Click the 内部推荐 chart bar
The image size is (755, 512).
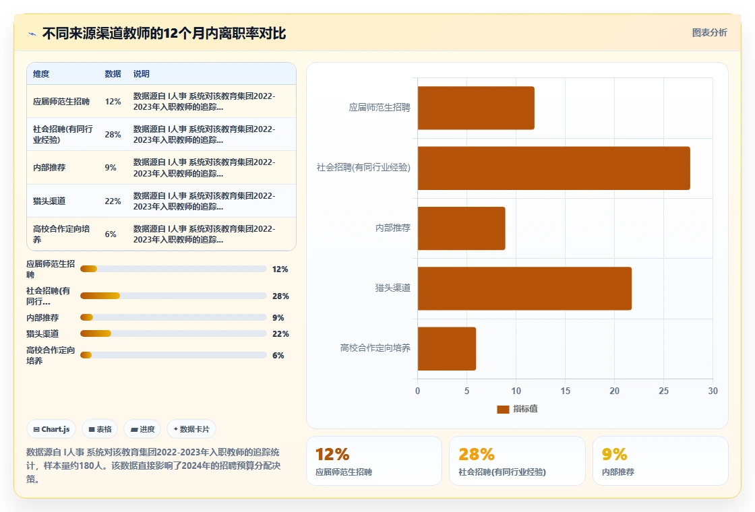click(461, 228)
